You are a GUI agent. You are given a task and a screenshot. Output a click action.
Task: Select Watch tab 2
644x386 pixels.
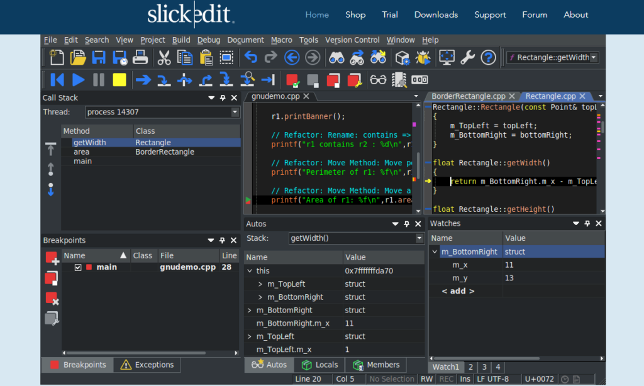pyautogui.click(x=470, y=367)
